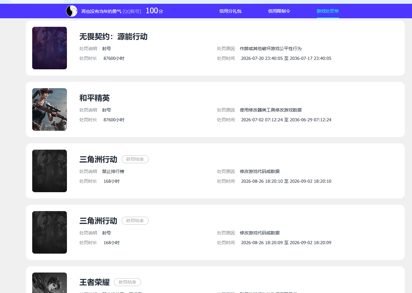Click the 和平精英 title
This screenshot has height=293, width=412.
pyautogui.click(x=94, y=98)
